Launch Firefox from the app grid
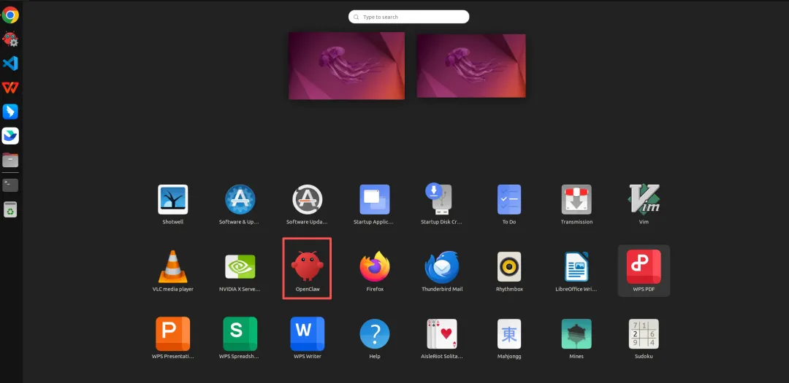 [375, 267]
